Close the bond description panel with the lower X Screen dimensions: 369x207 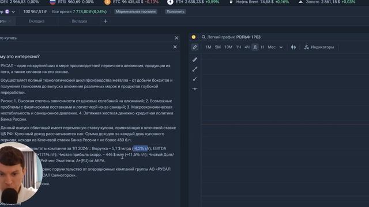[175, 47]
